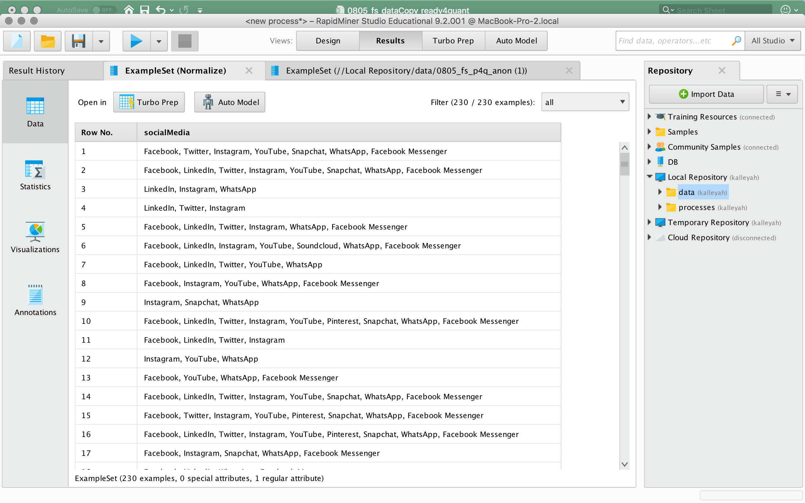This screenshot has height=503, width=805.
Task: Open the save options dropdown arrow
Action: click(x=101, y=41)
